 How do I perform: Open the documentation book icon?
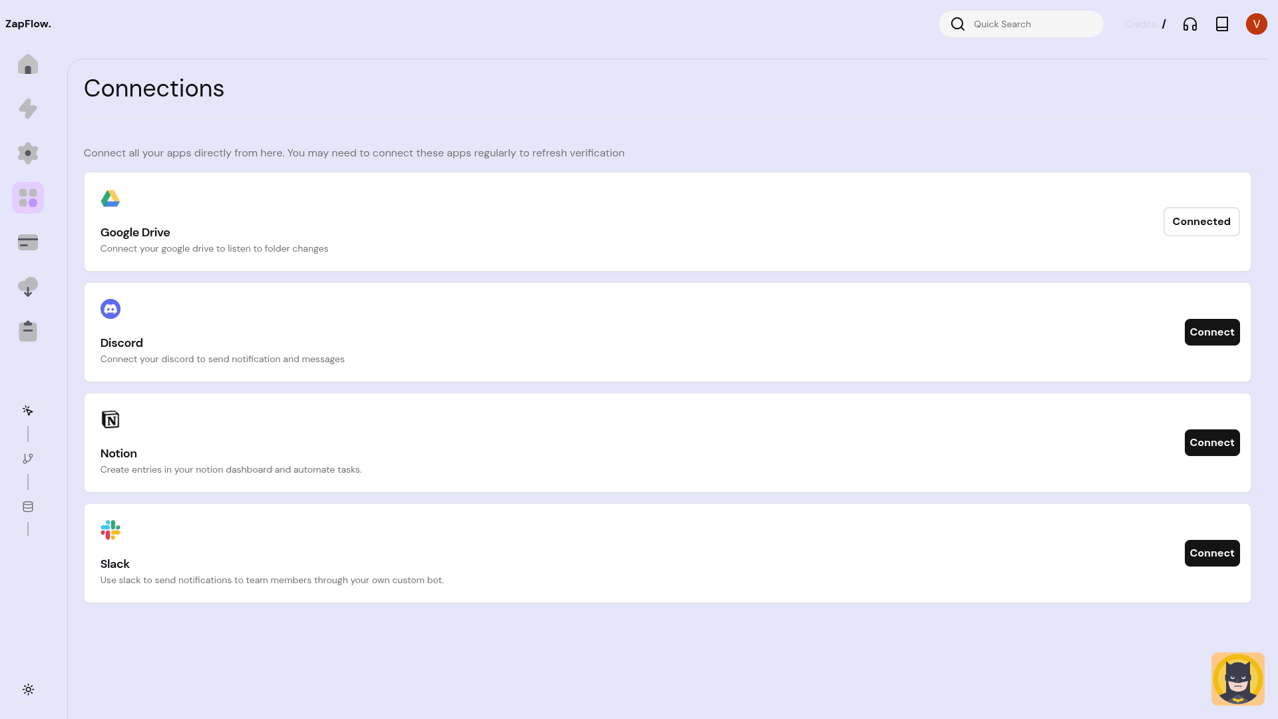[x=1222, y=24]
